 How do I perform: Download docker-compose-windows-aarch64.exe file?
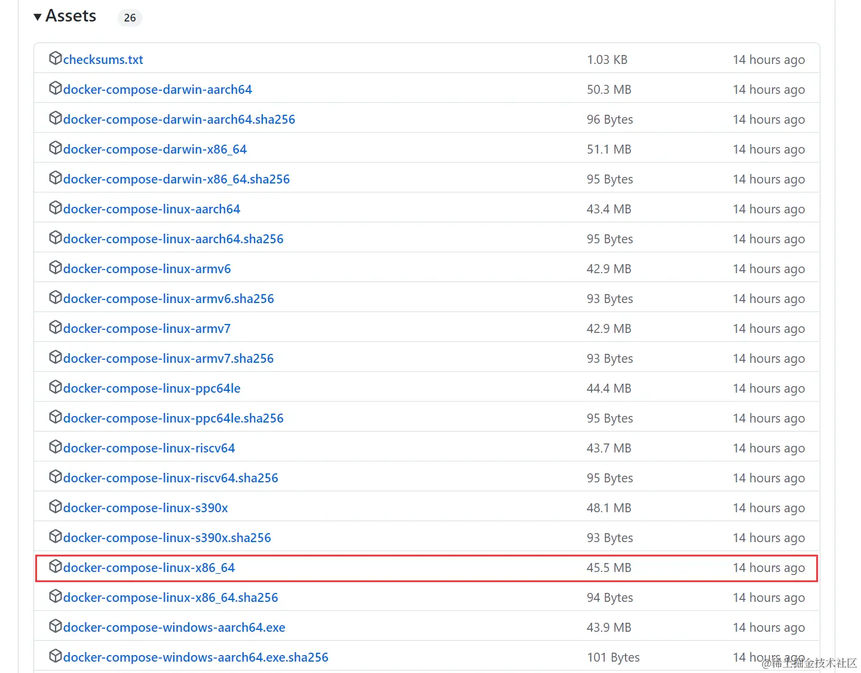coord(174,628)
